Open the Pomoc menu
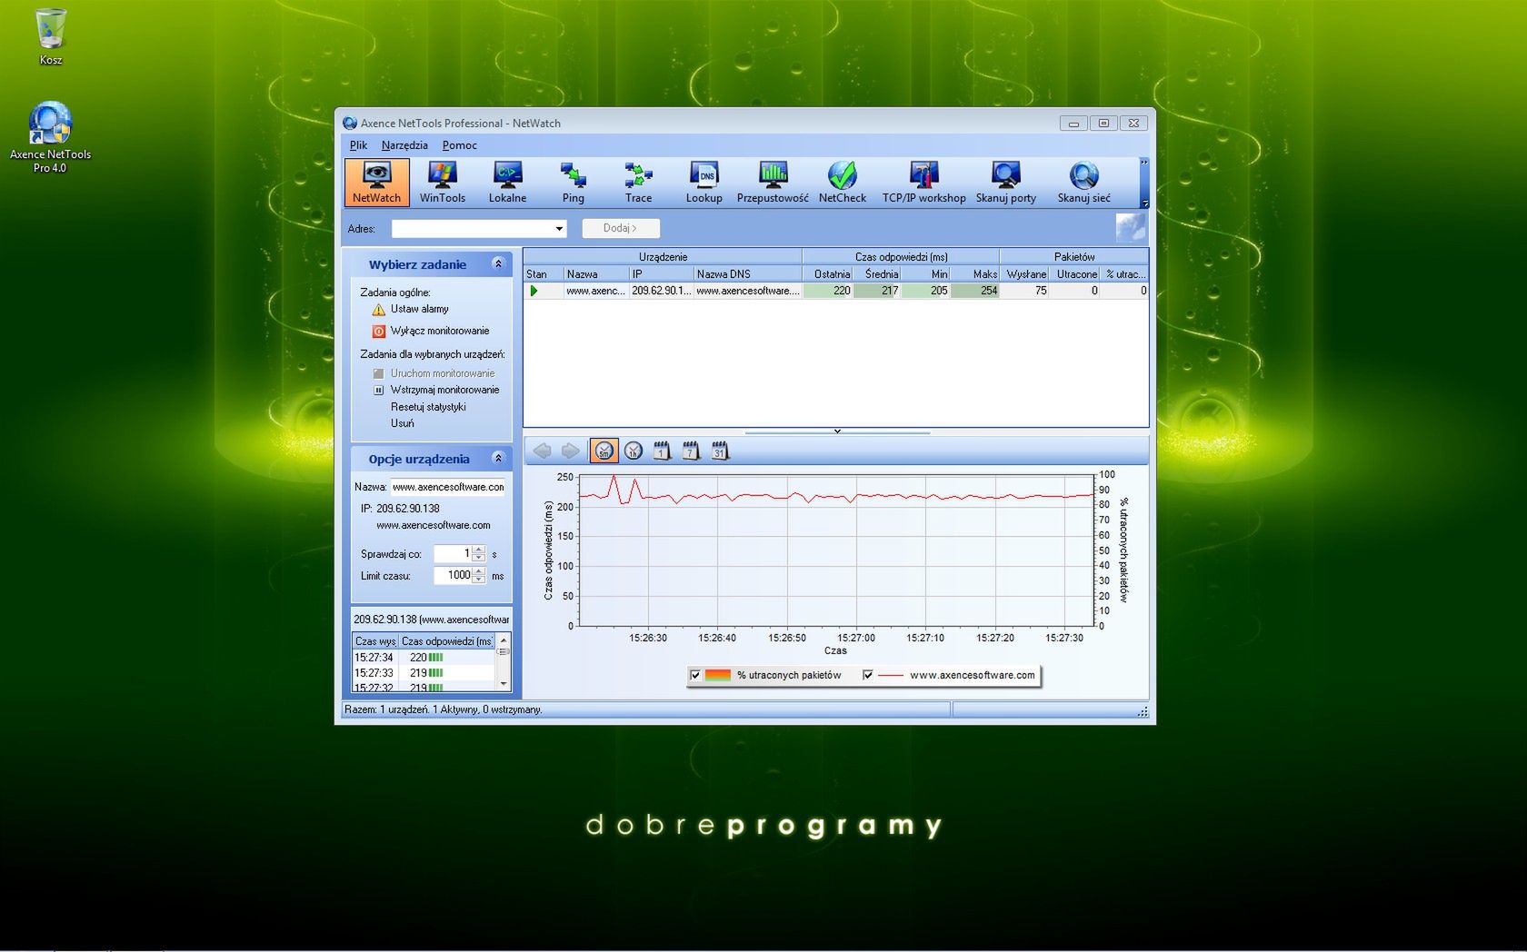This screenshot has height=952, width=1527. 459,144
